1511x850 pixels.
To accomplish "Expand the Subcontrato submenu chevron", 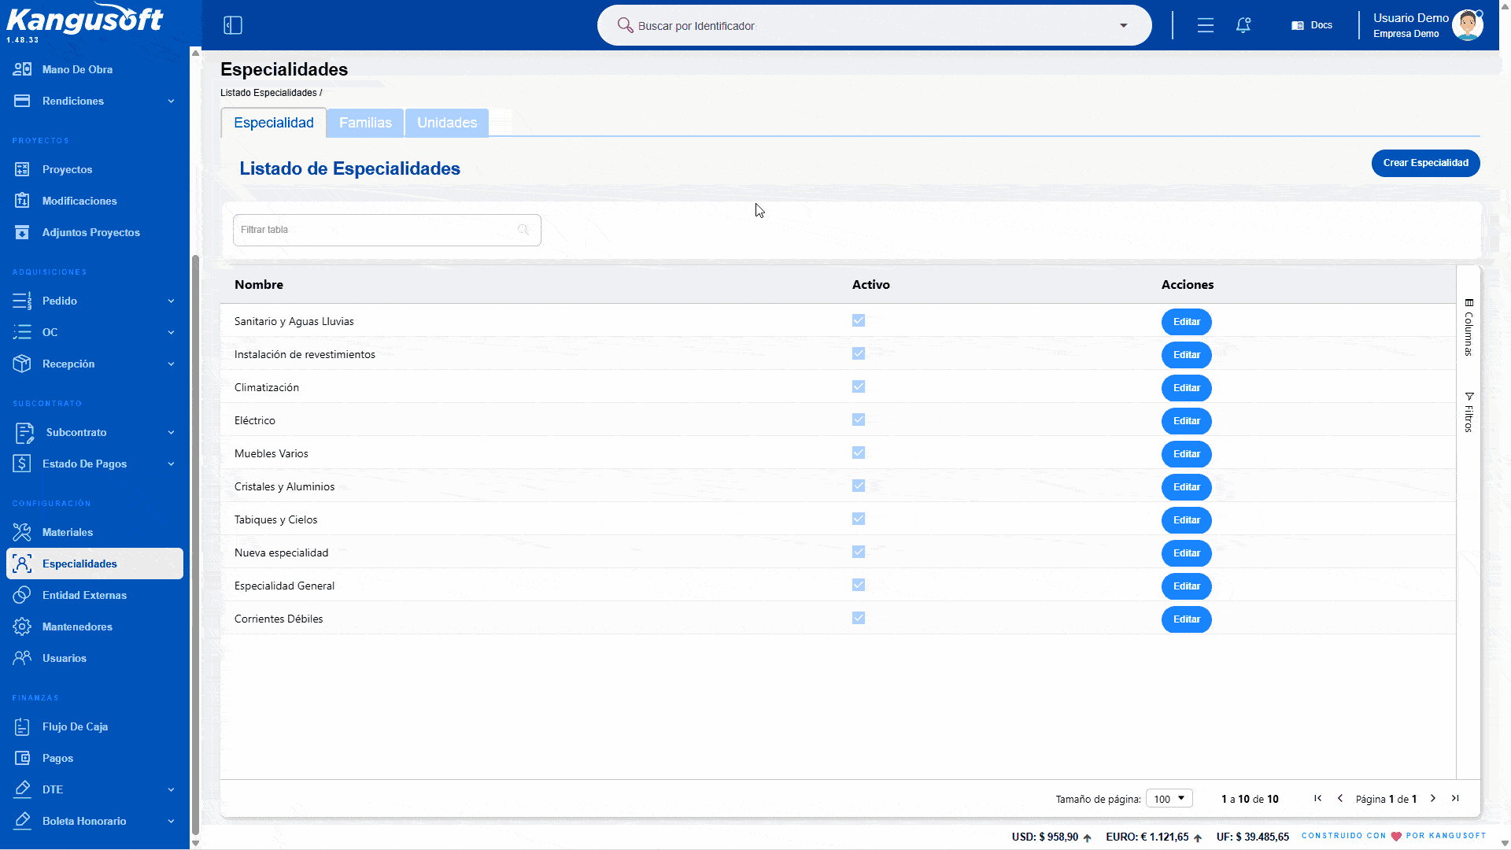I will pyautogui.click(x=171, y=432).
